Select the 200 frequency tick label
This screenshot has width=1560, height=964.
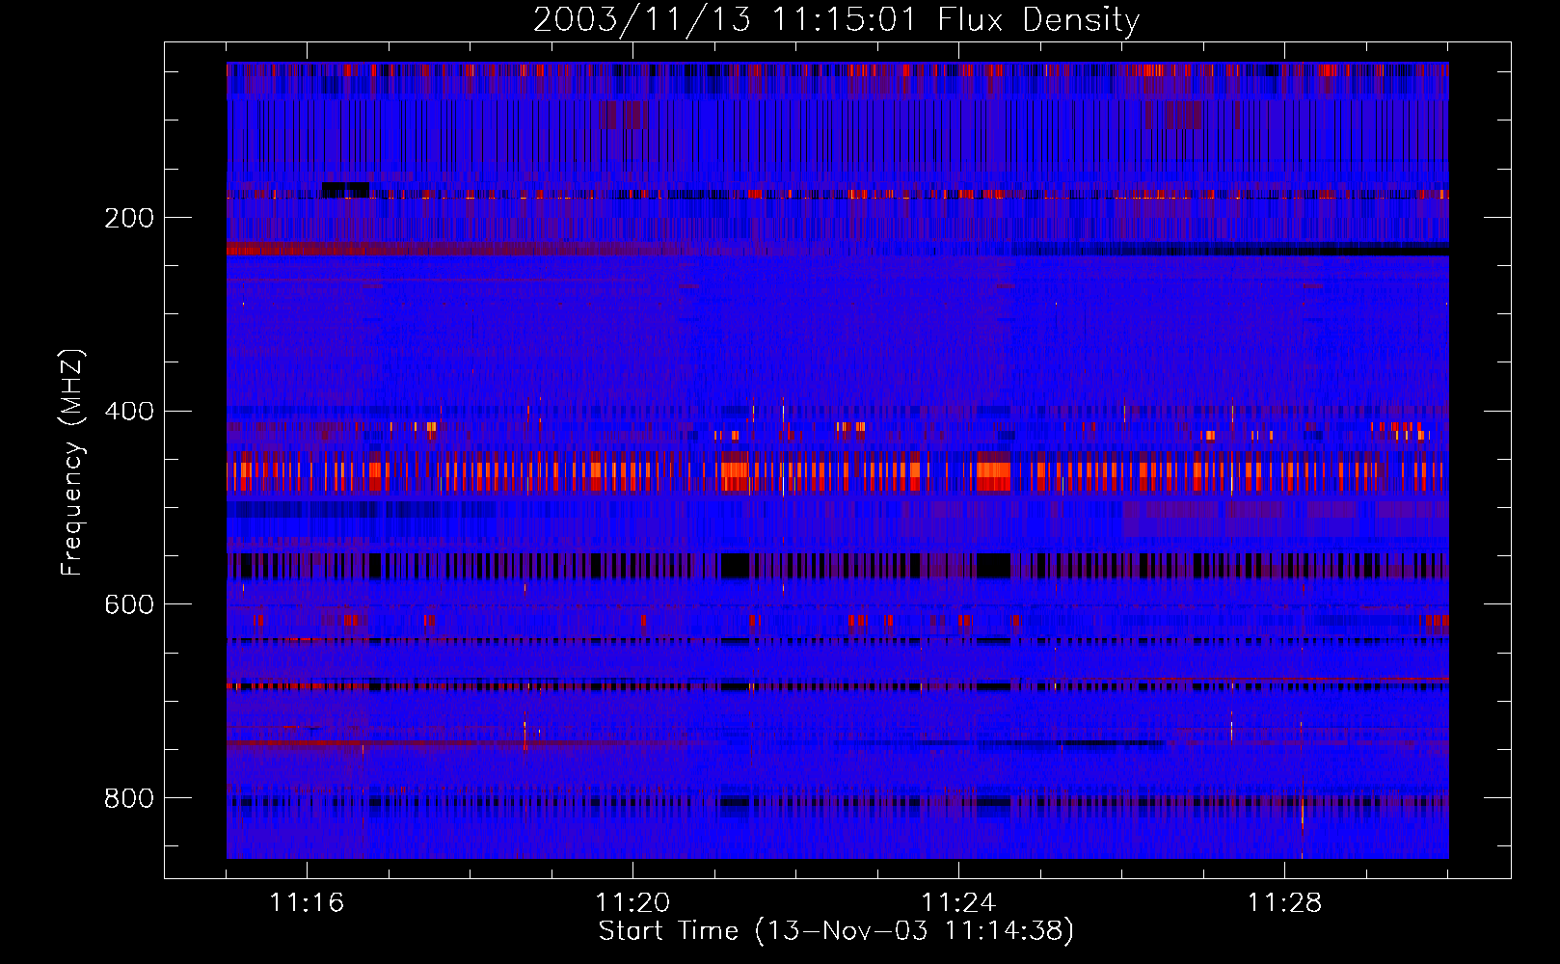[x=129, y=218]
